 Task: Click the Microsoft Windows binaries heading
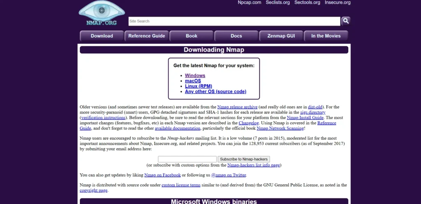click(214, 201)
